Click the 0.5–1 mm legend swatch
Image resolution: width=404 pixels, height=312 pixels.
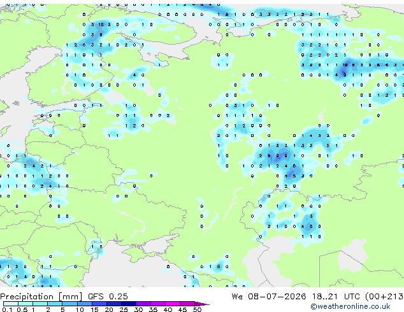click(25, 304)
